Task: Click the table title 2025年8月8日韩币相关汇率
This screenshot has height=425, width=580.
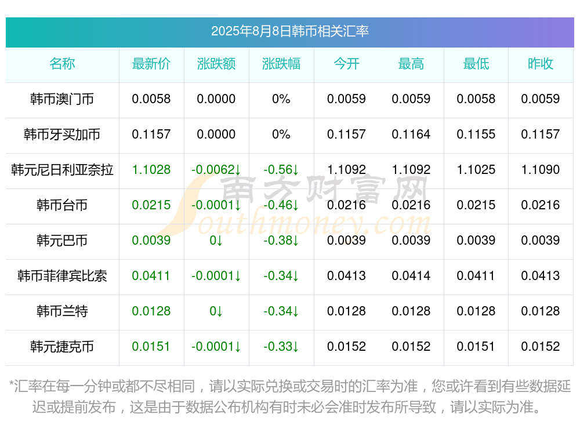Action: pyautogui.click(x=289, y=31)
